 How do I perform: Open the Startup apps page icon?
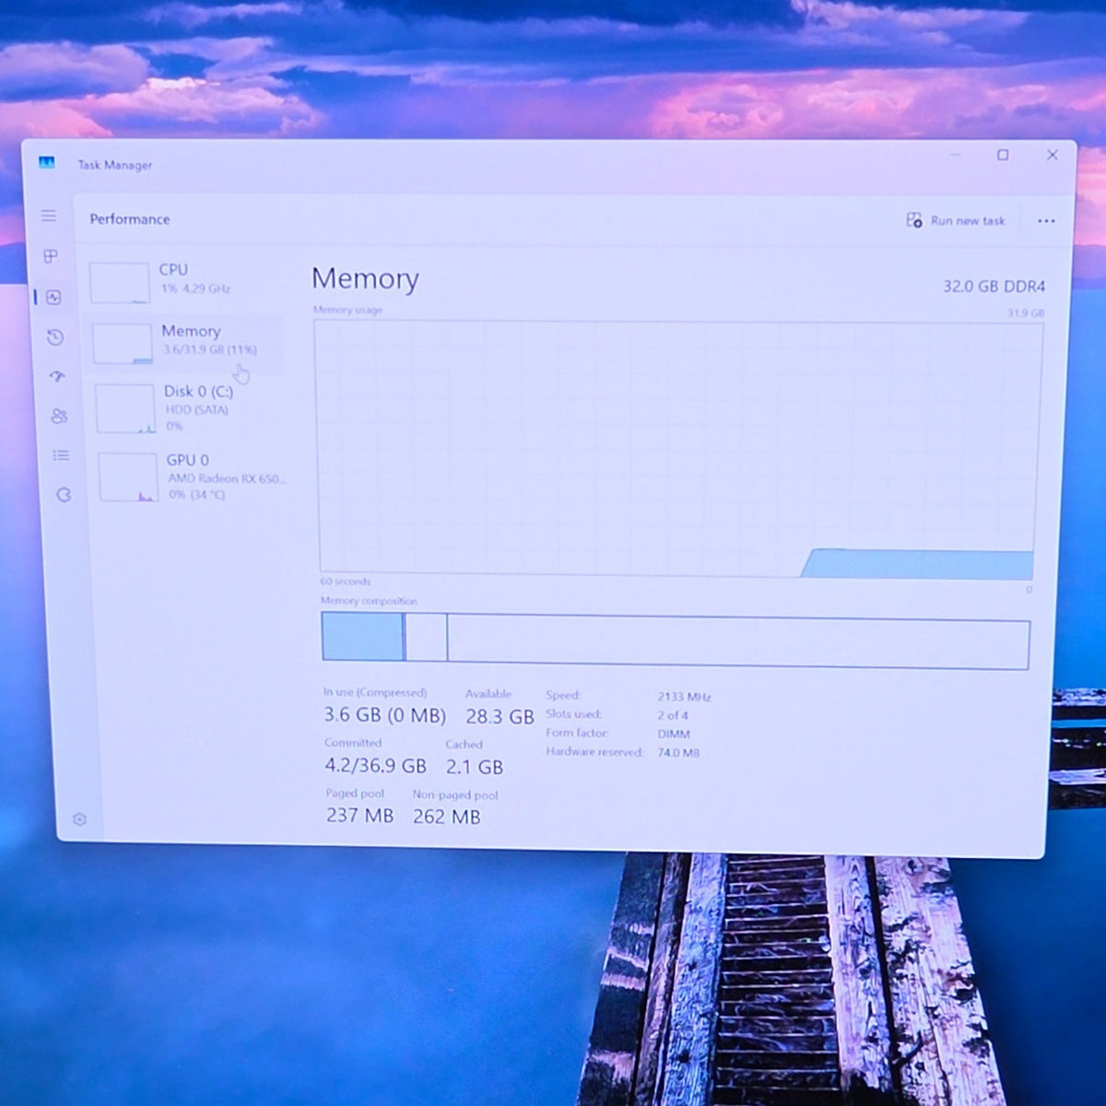coord(57,377)
